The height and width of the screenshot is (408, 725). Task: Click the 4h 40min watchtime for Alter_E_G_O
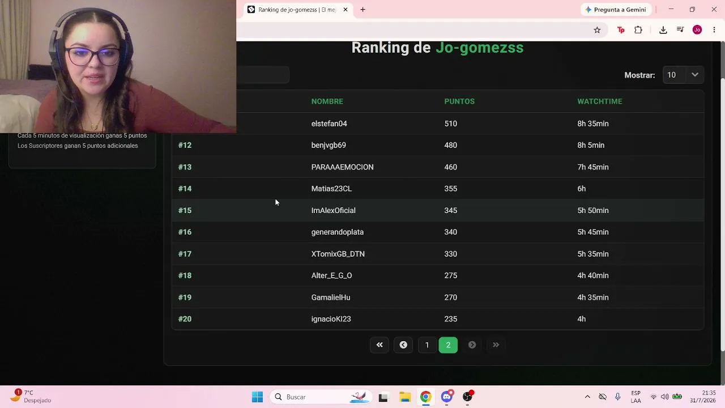pyautogui.click(x=593, y=275)
